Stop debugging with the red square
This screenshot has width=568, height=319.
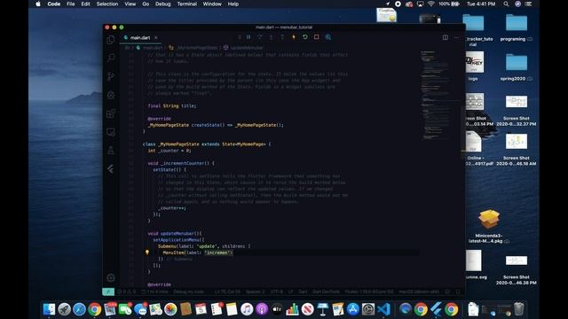pos(316,37)
